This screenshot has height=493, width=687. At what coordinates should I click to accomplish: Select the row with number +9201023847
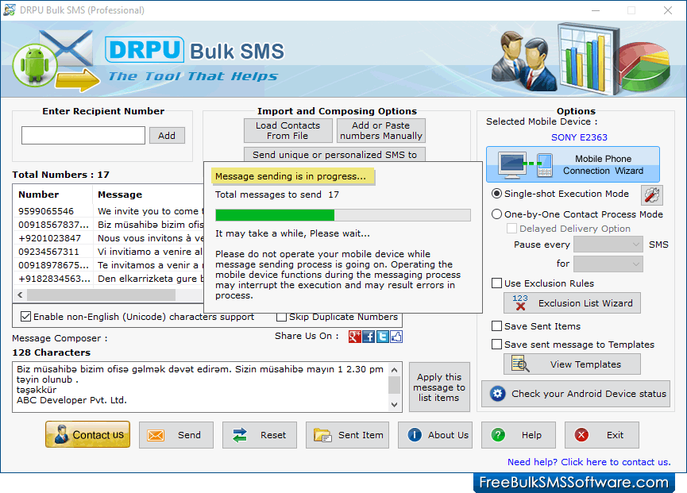pyautogui.click(x=109, y=238)
